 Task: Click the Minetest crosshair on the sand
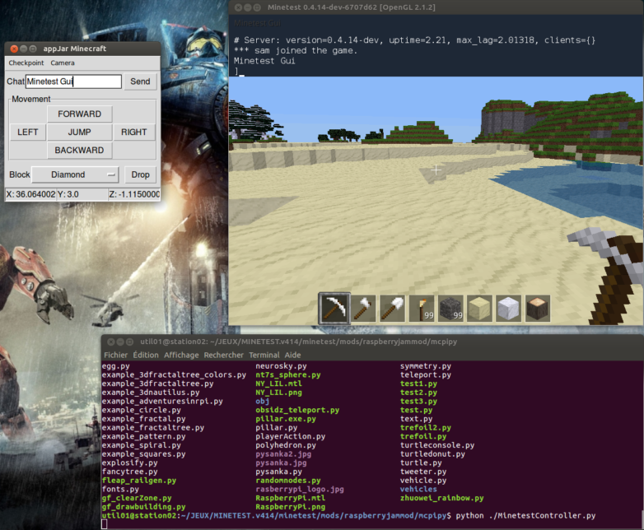[x=436, y=170]
